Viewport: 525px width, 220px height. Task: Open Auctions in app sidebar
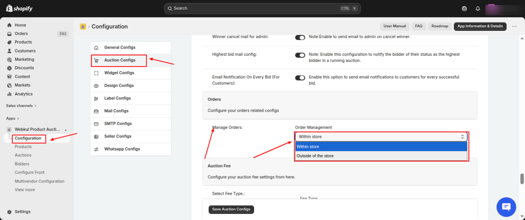(23, 155)
